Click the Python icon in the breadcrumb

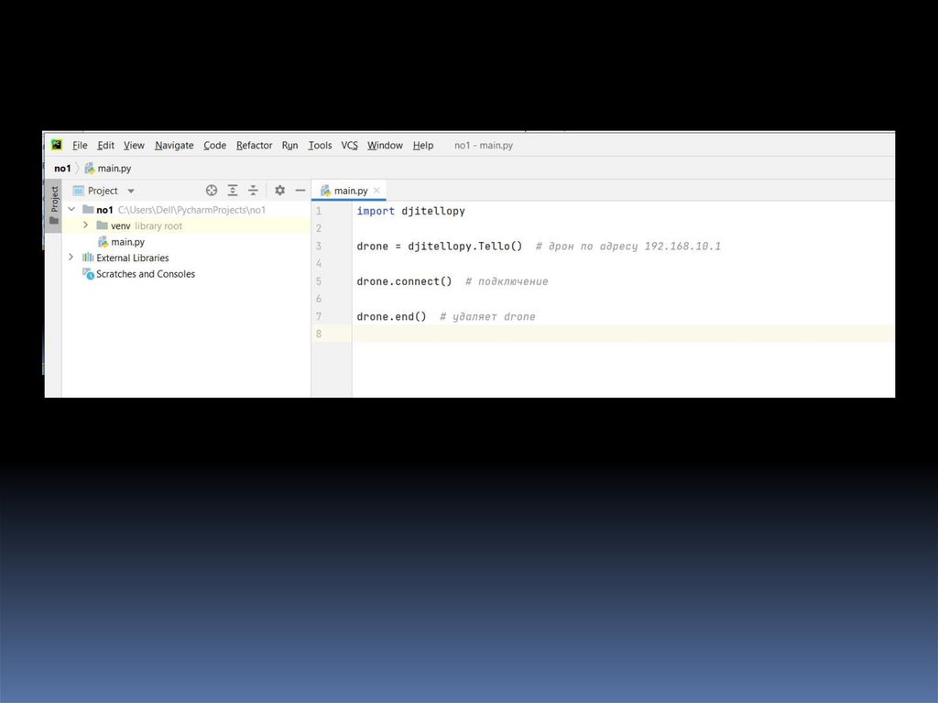coord(90,169)
